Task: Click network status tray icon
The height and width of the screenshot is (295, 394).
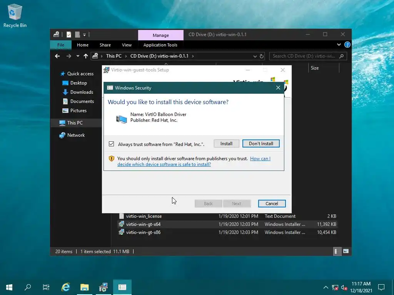Action: 335,287
